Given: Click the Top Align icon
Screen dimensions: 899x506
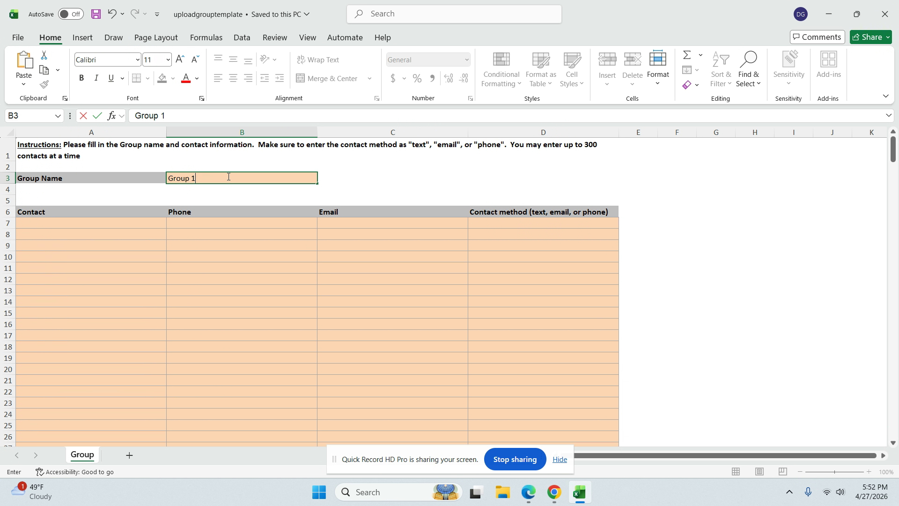Looking at the screenshot, I should pyautogui.click(x=218, y=59).
